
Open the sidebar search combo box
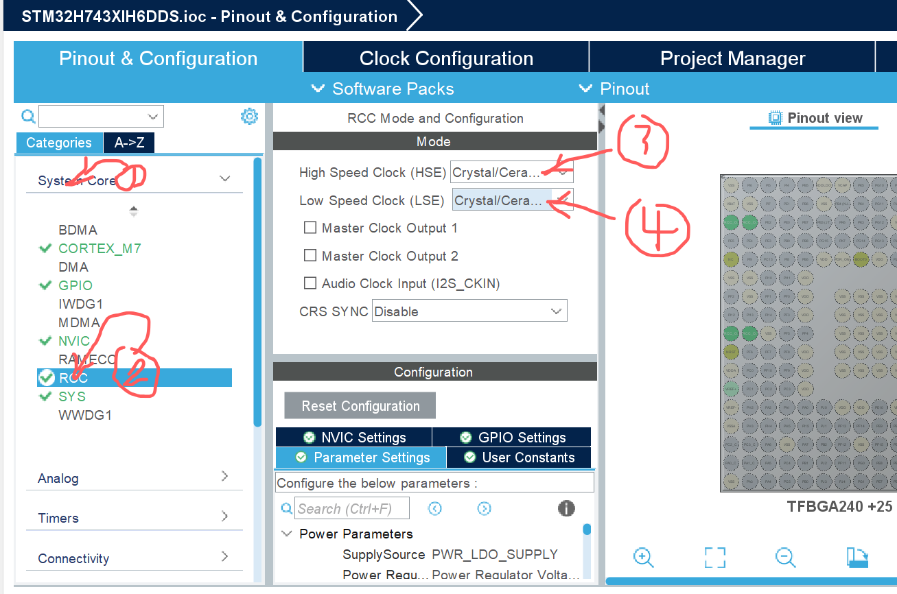click(x=101, y=116)
